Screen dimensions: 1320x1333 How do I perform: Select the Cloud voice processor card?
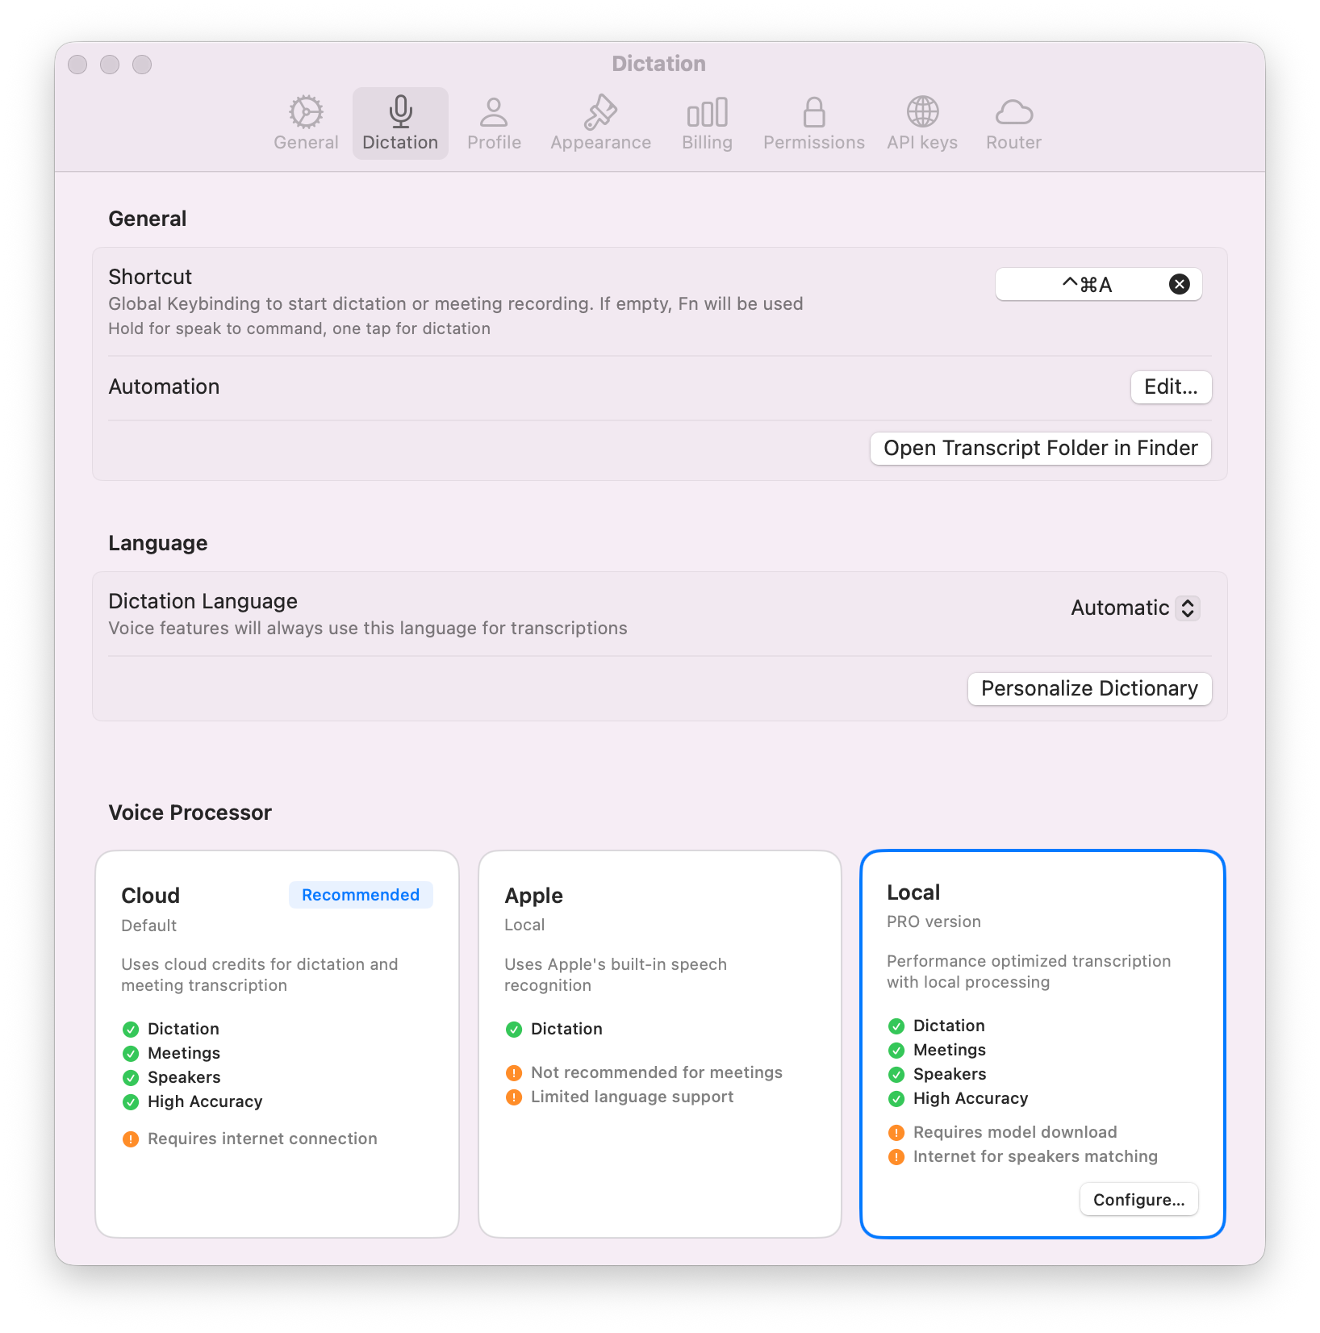(277, 1043)
